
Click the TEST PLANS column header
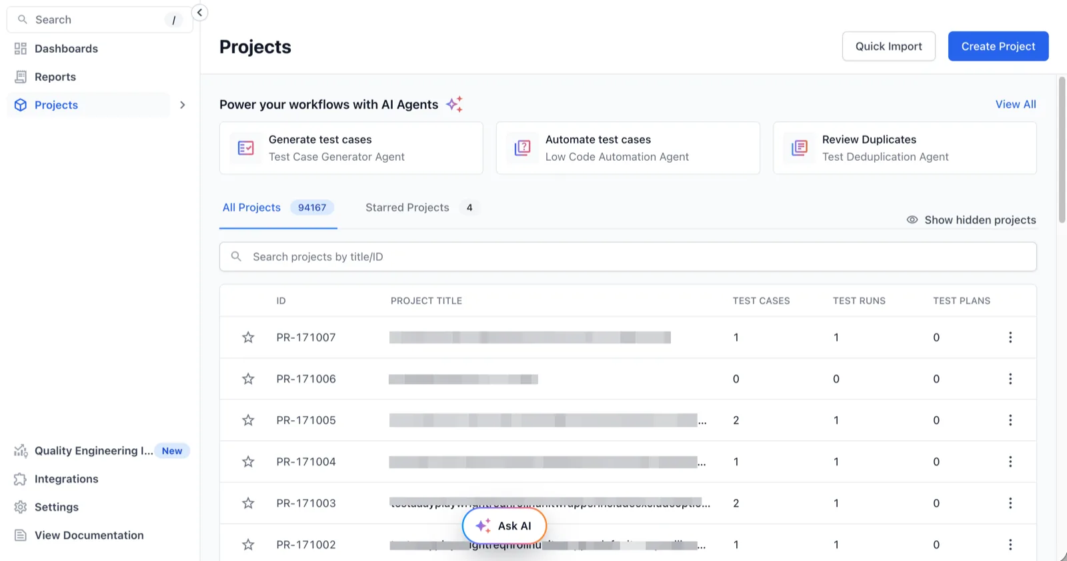pyautogui.click(x=962, y=301)
